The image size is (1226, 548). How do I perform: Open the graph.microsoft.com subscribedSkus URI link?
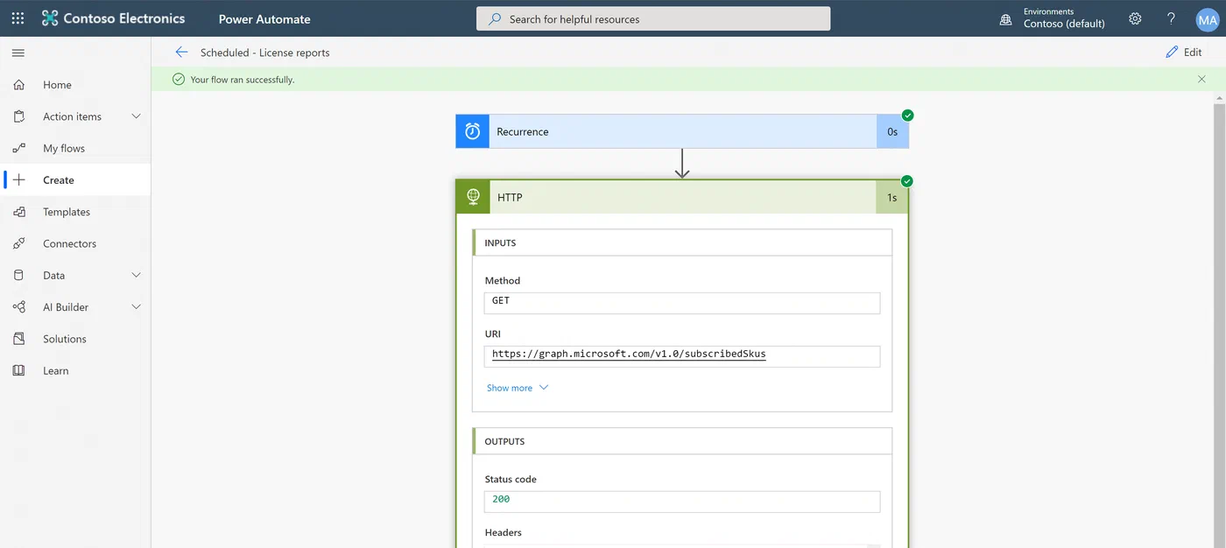pos(629,355)
